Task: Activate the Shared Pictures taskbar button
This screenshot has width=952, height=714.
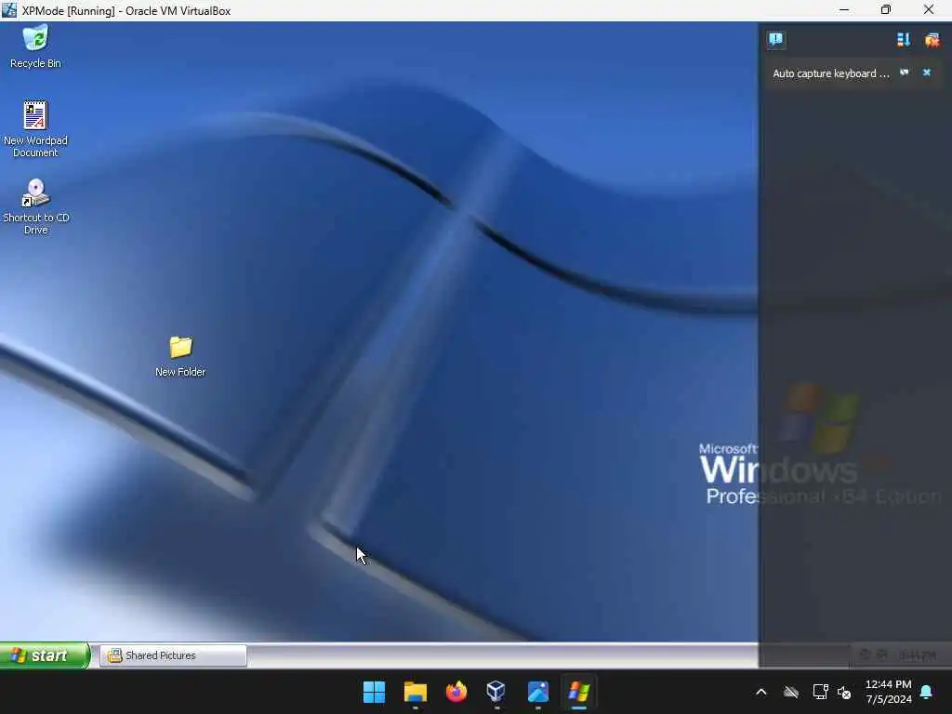Action: (x=173, y=655)
